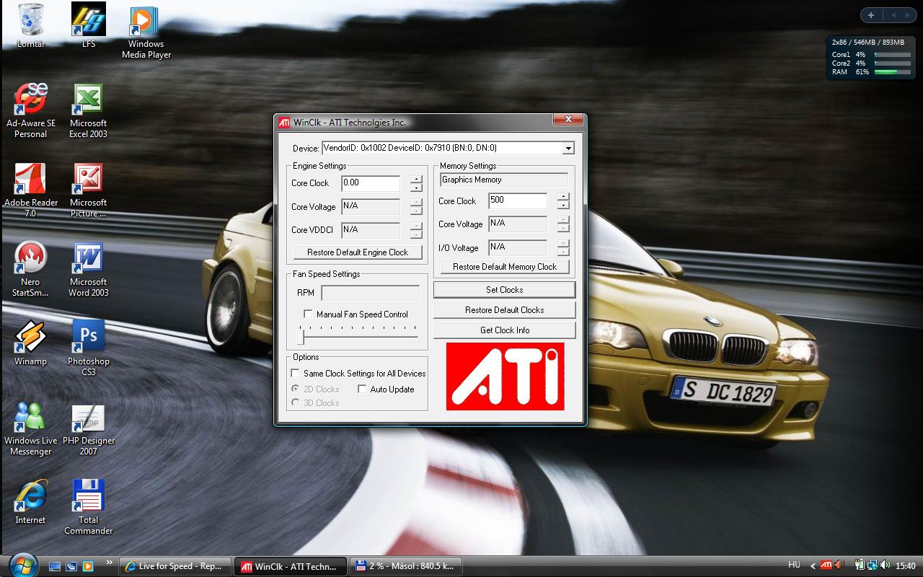Open the power plug battery tray icon

click(x=860, y=565)
